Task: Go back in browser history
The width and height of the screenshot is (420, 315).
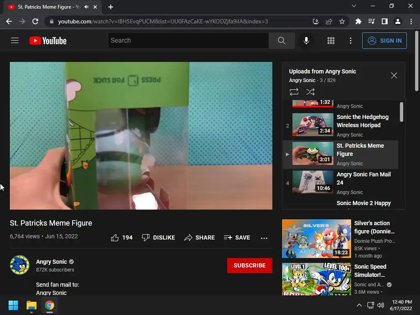Action: (x=9, y=21)
